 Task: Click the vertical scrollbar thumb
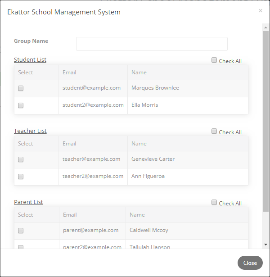tap(265, 121)
